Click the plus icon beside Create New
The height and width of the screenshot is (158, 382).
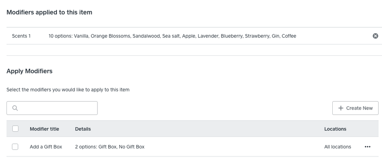pos(341,108)
